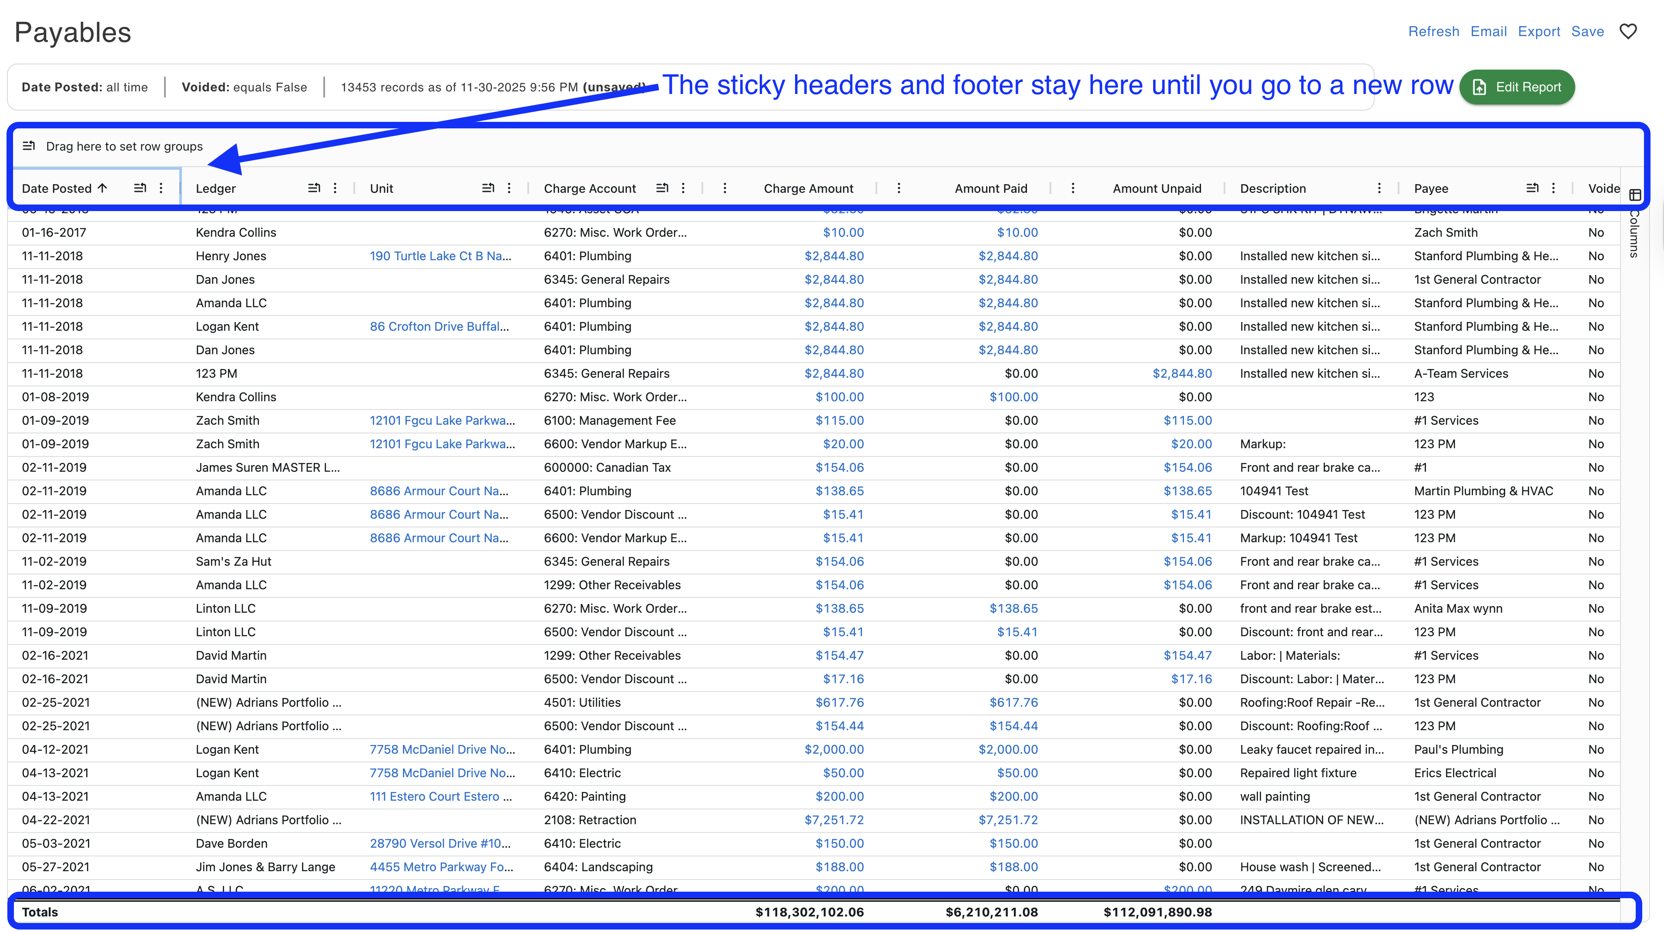Sort by the Date Posted header
The width and height of the screenshot is (1664, 933).
(57, 188)
